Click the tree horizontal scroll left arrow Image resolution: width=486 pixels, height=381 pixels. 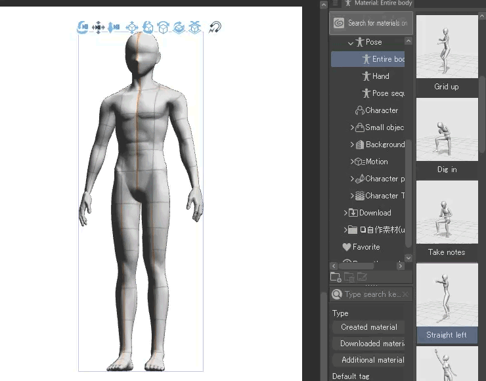334,266
